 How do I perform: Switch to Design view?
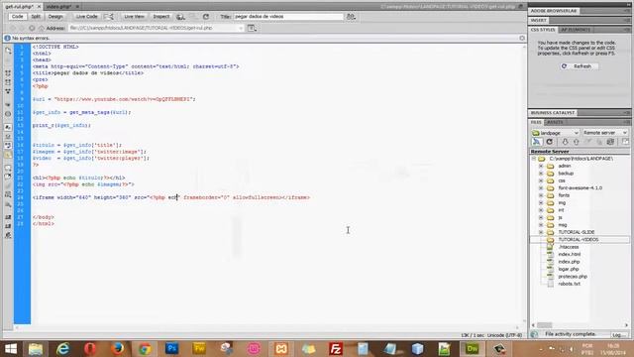(55, 17)
